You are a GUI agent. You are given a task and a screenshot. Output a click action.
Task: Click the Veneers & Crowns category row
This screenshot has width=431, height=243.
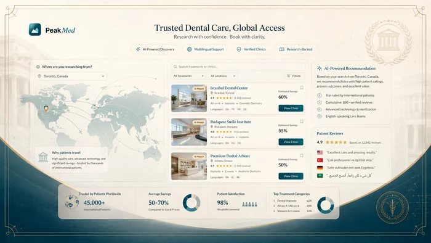292,211
